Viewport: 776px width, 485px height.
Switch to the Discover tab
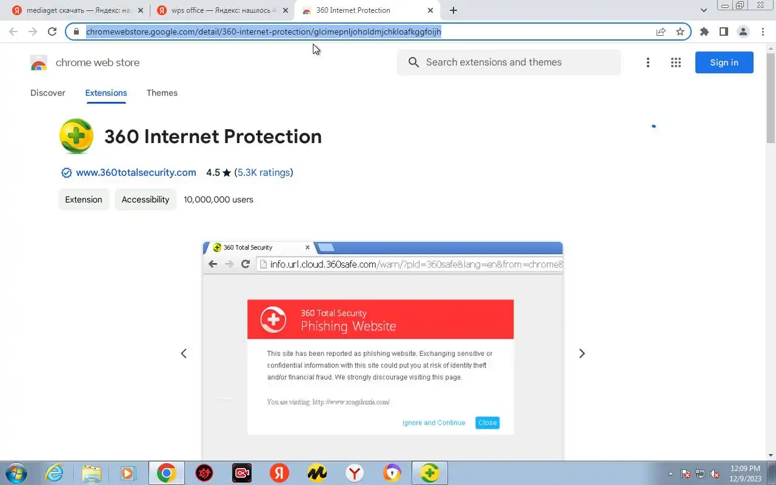(x=48, y=93)
